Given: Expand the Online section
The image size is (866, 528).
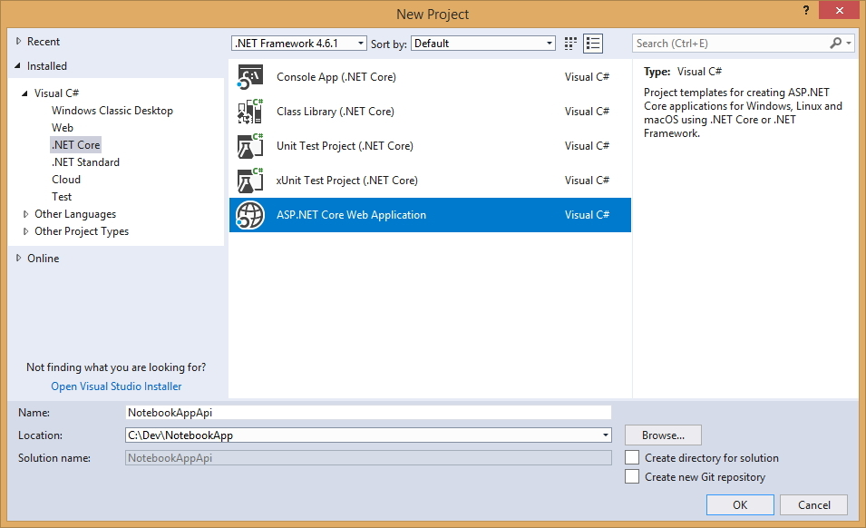Looking at the screenshot, I should (18, 258).
